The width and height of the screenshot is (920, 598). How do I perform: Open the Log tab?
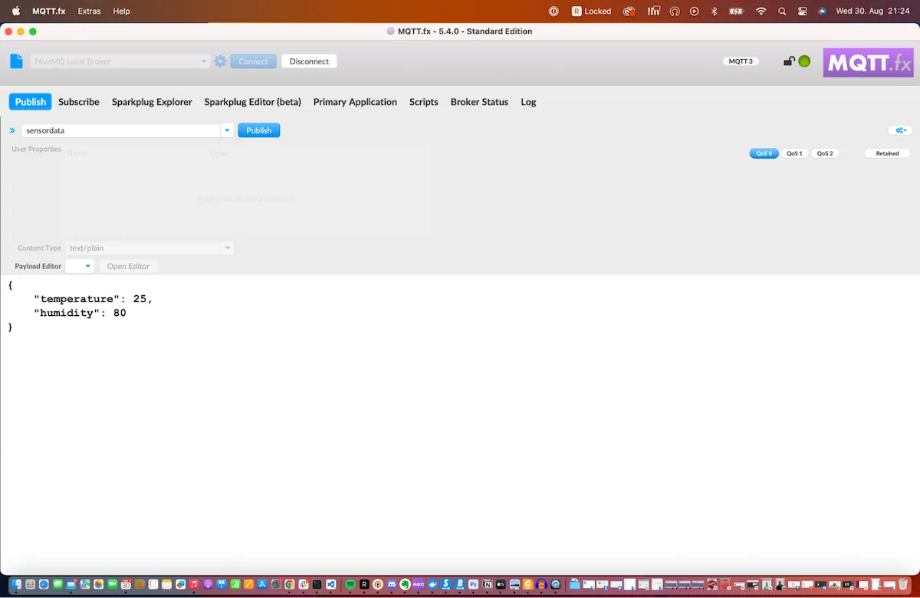coord(528,102)
